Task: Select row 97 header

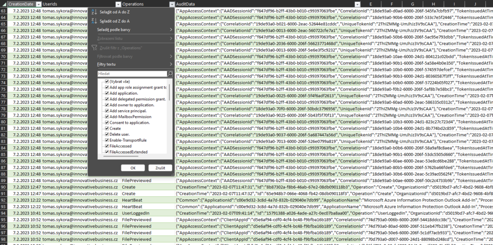Action: [x=3, y=233]
